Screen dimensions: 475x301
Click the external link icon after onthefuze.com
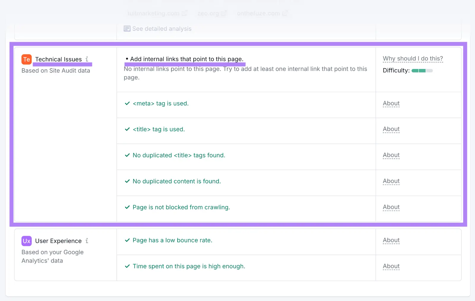pos(285,13)
